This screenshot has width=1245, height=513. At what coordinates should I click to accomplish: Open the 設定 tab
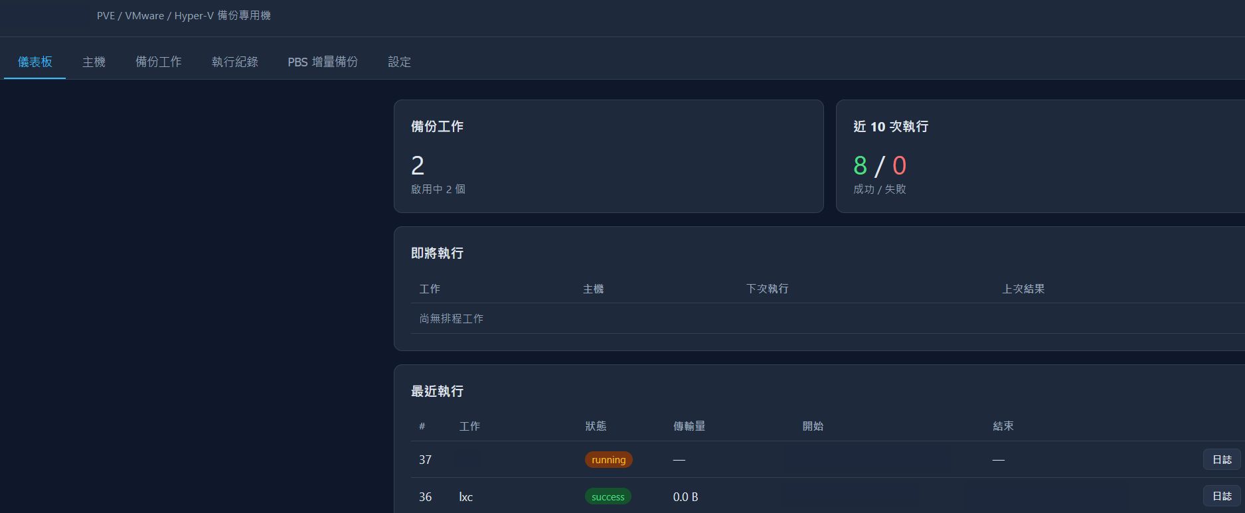[399, 62]
